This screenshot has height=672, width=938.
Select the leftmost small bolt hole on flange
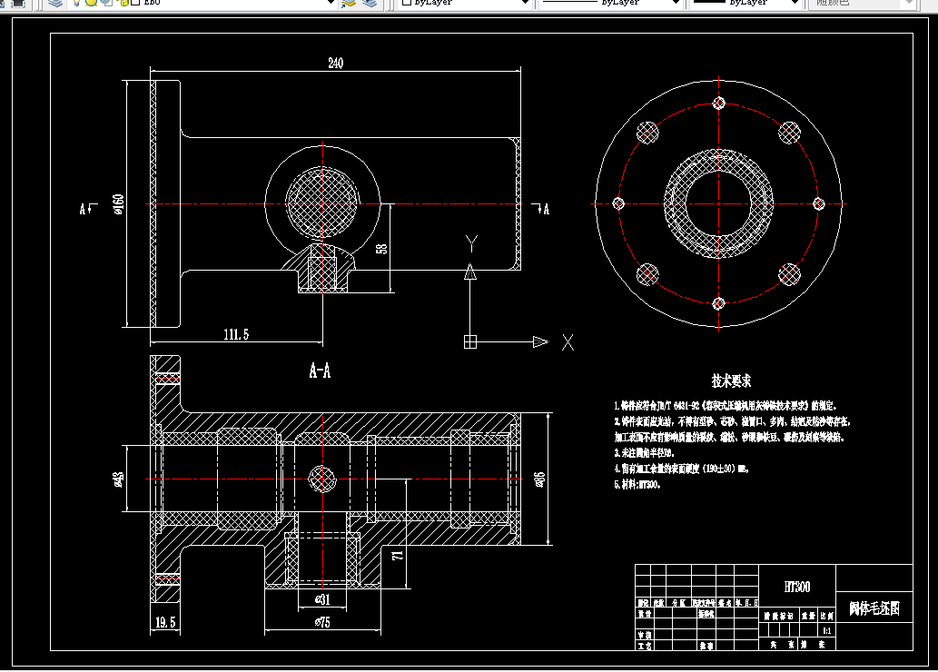pos(618,203)
